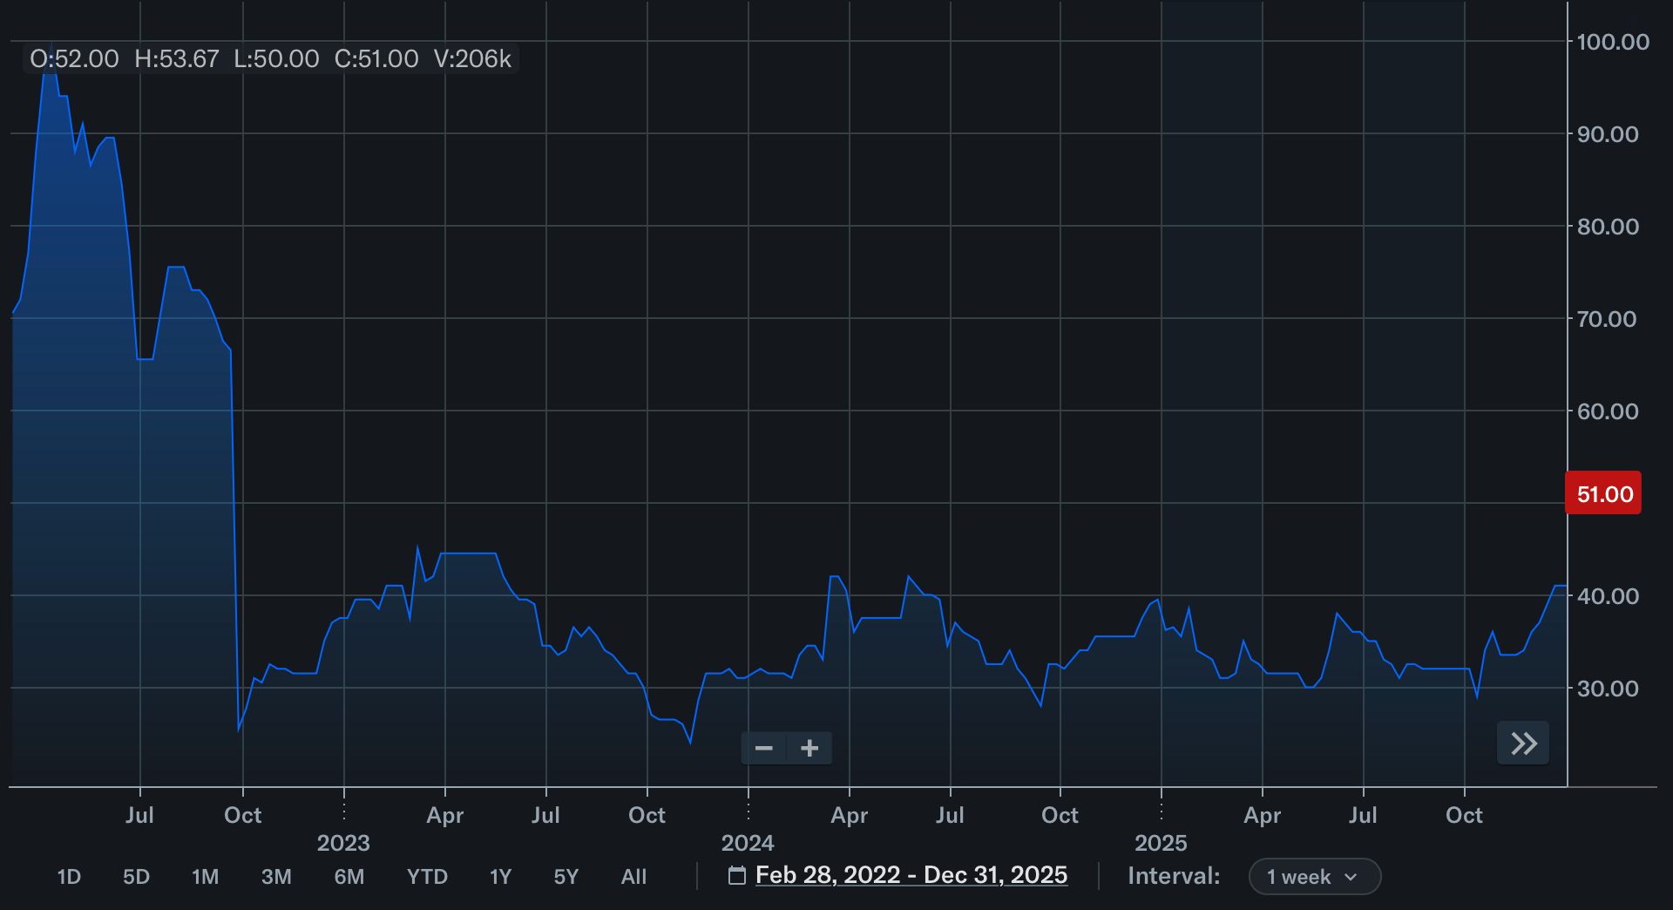
Task: Open the Feb 28, 2022 - Dec 31, 2025 date link
Action: [911, 875]
